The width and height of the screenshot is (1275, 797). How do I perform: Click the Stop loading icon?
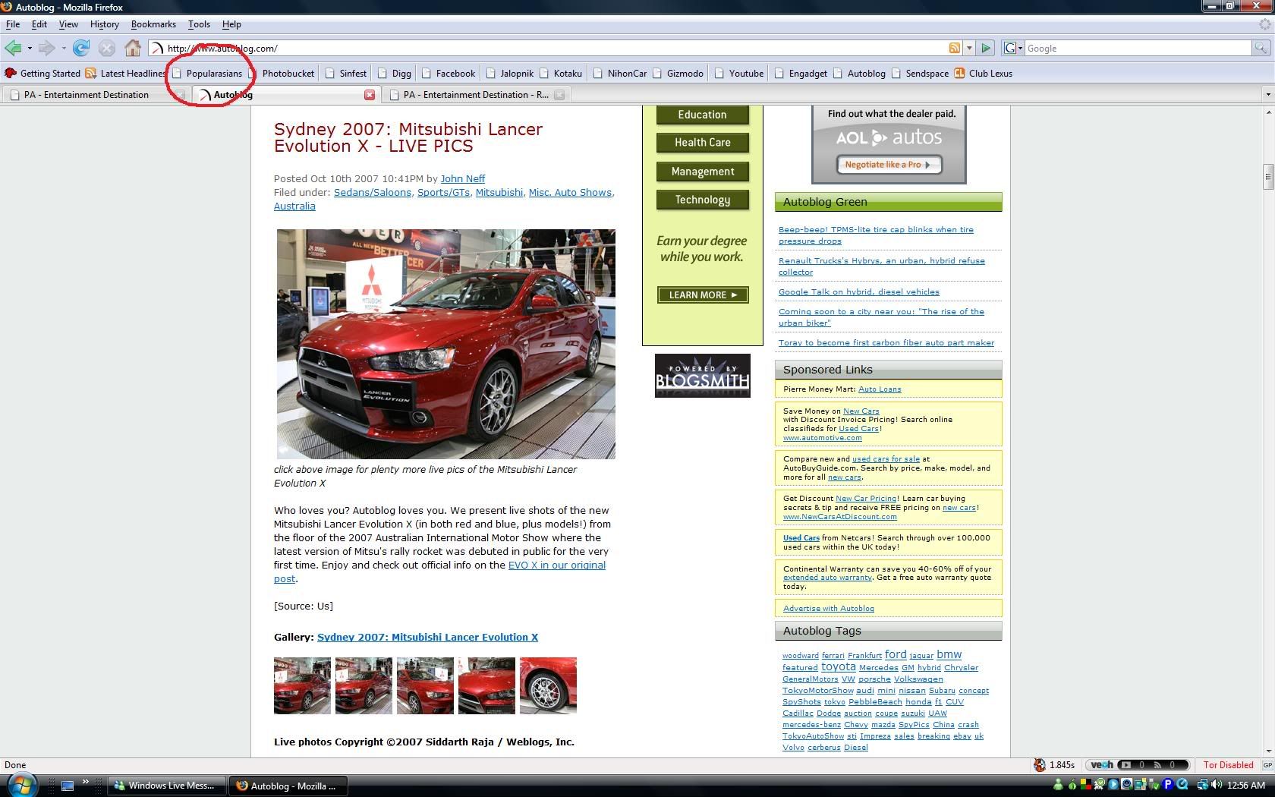(107, 49)
